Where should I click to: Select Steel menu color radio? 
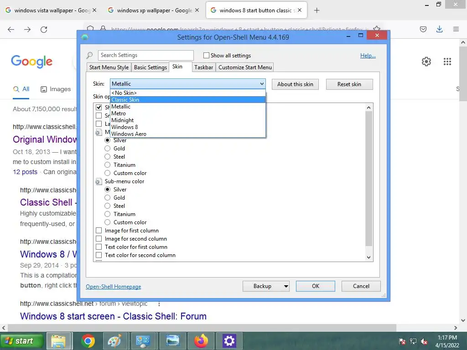(x=108, y=157)
